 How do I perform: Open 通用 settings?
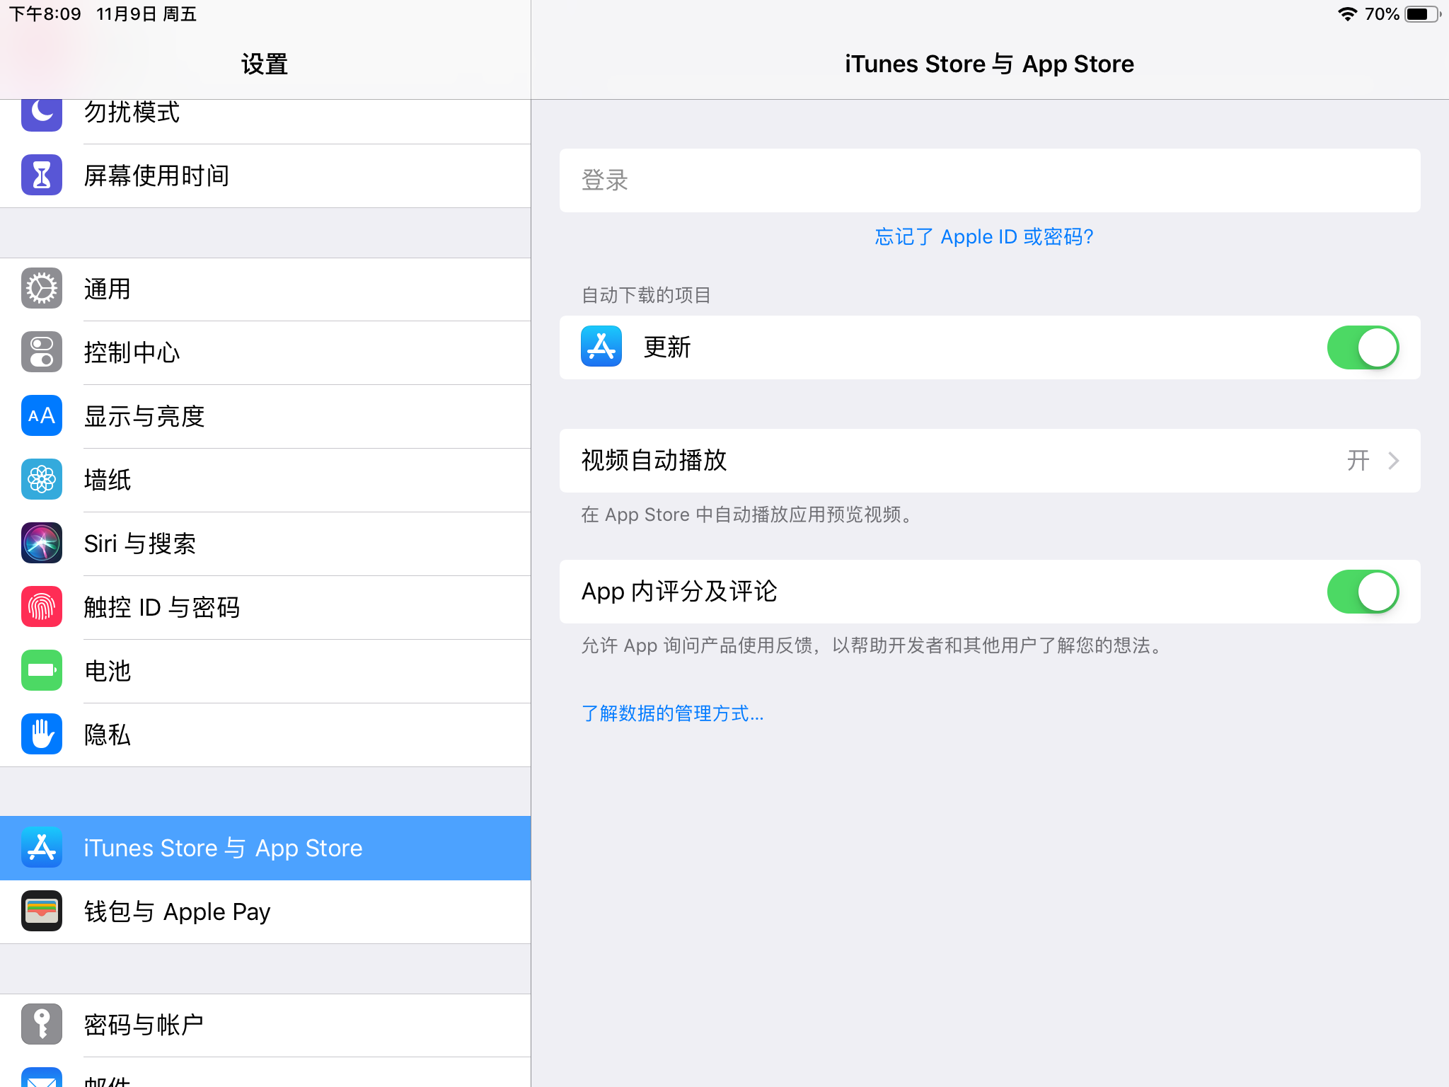(265, 289)
